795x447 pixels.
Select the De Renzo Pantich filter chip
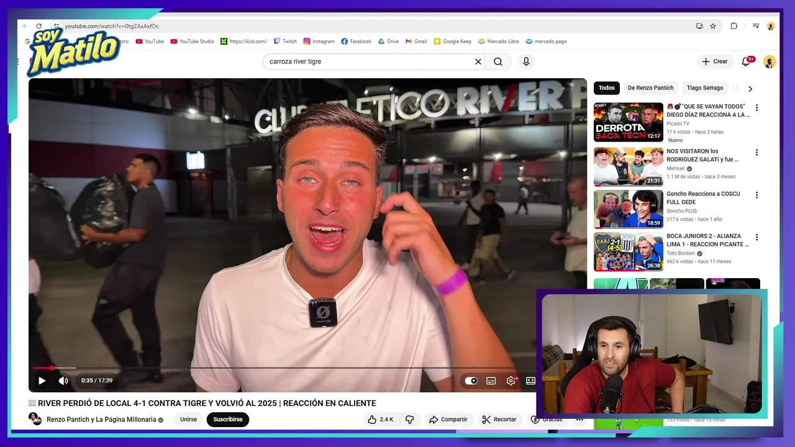[650, 88]
